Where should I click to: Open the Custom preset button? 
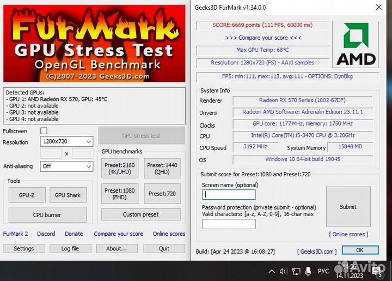click(x=141, y=214)
